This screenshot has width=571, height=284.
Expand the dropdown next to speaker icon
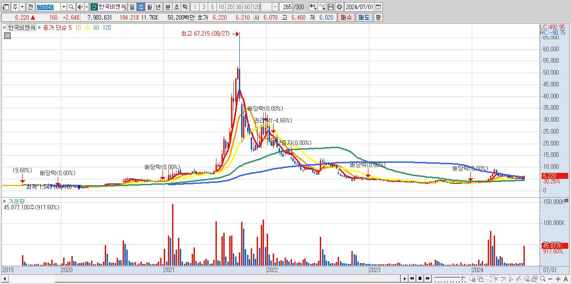[86, 7]
